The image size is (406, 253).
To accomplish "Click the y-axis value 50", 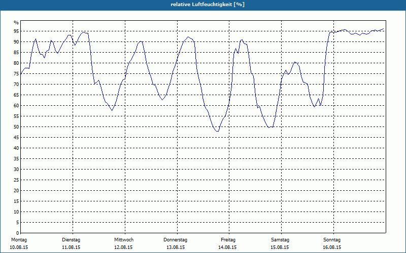I will click(x=16, y=127).
